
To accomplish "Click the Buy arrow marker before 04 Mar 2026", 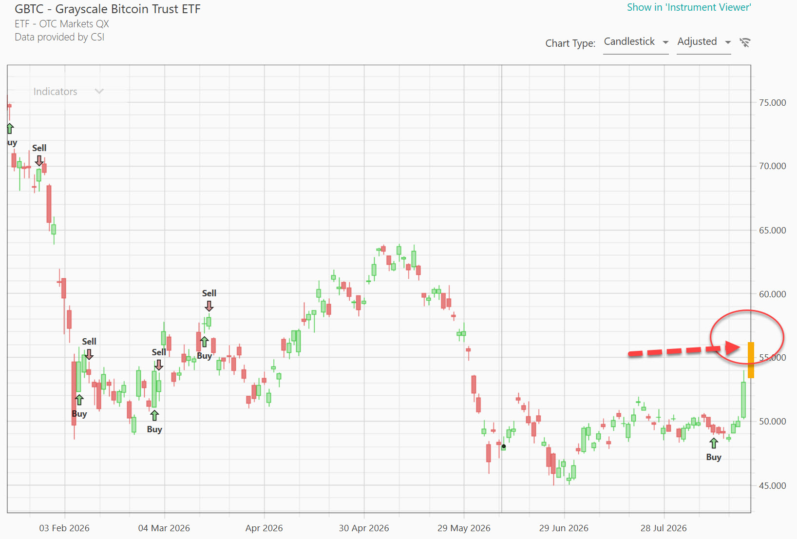I will pos(154,415).
